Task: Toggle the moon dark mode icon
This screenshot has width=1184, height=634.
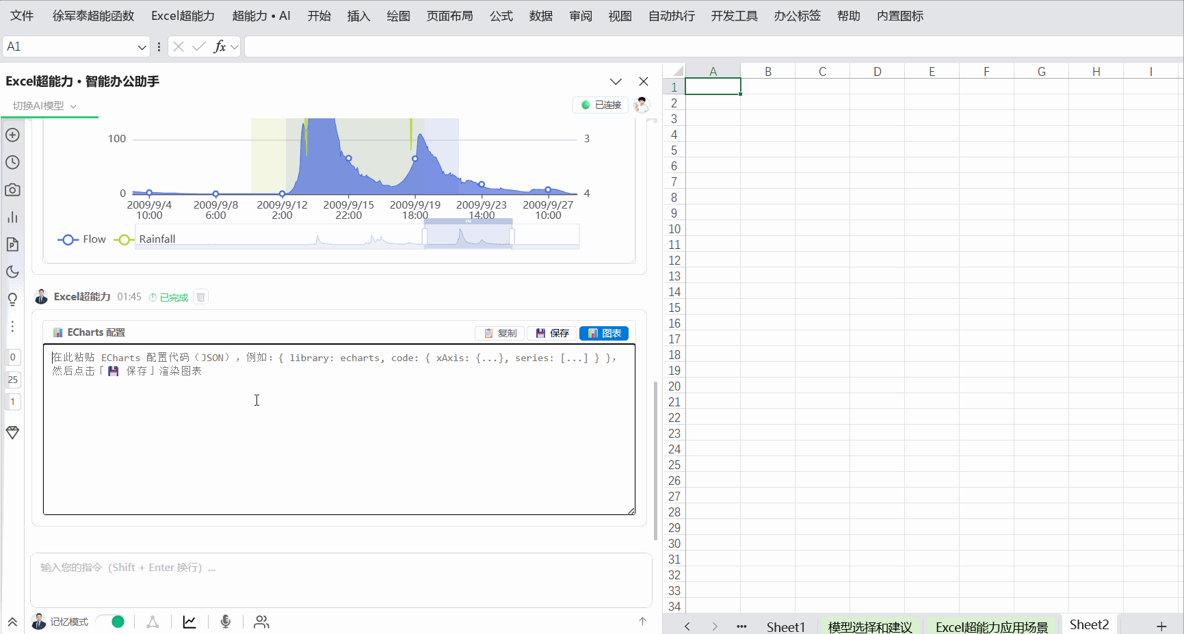Action: (12, 272)
